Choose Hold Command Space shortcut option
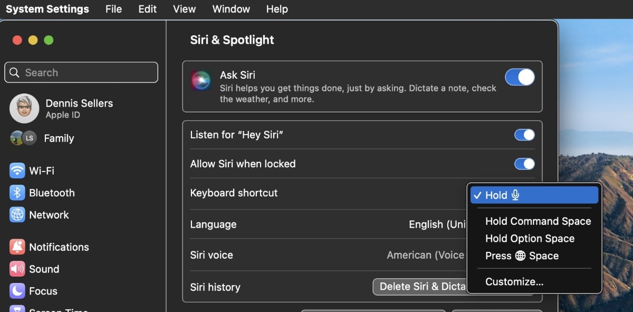633x312 pixels. pos(538,221)
